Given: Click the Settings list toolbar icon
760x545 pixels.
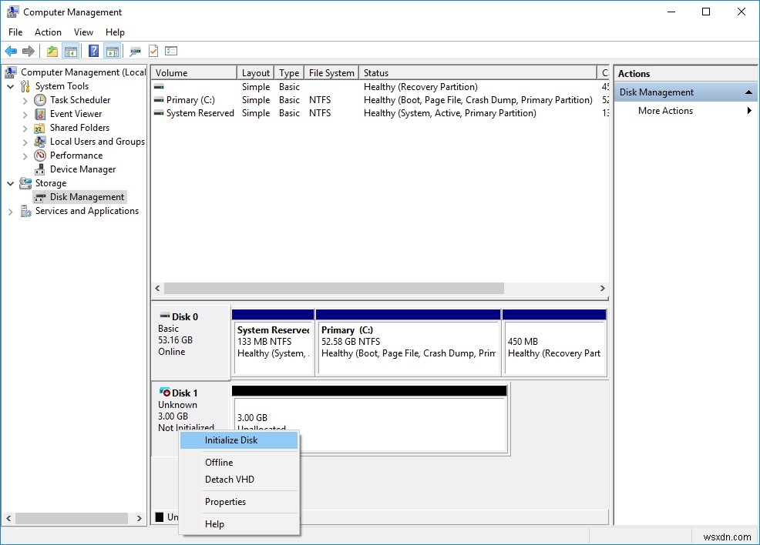Looking at the screenshot, I should coord(171,51).
